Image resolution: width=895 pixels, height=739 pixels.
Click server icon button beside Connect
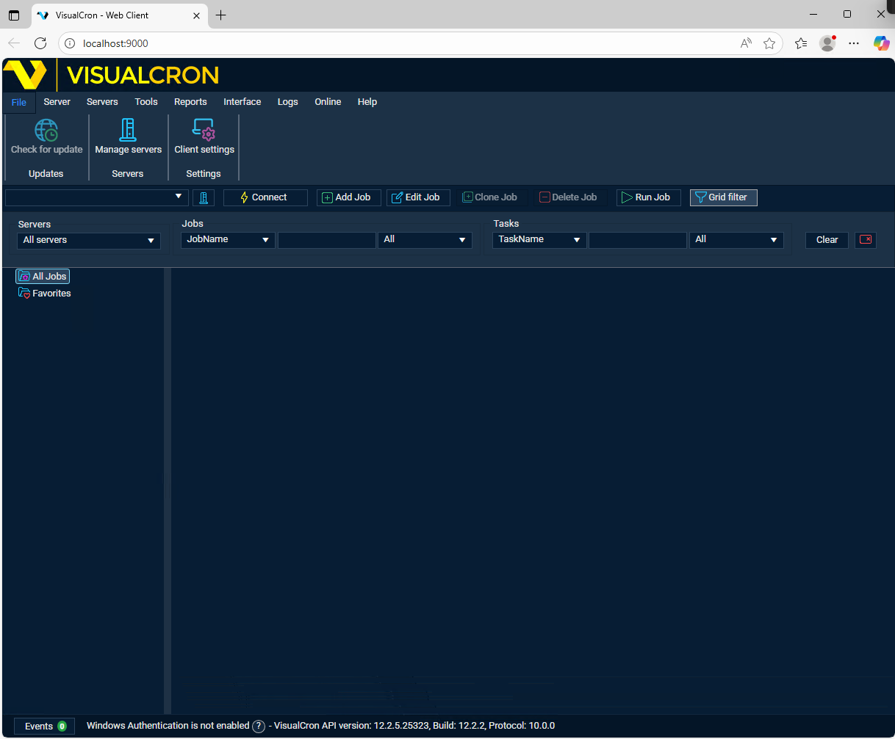pos(203,197)
